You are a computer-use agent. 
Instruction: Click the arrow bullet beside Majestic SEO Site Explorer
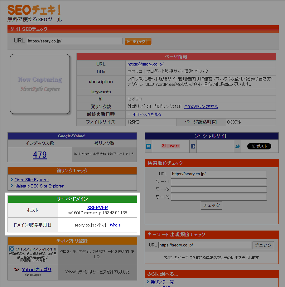click(x=12, y=186)
